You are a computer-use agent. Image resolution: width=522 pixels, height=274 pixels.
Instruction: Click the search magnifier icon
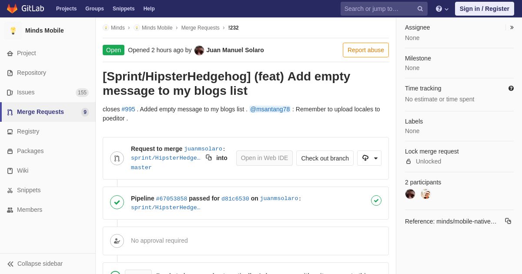(420, 9)
